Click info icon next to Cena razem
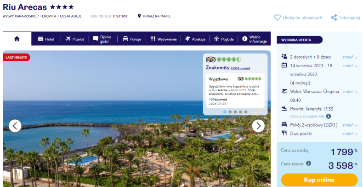Viewport: 363px width, 187px height. point(308,164)
